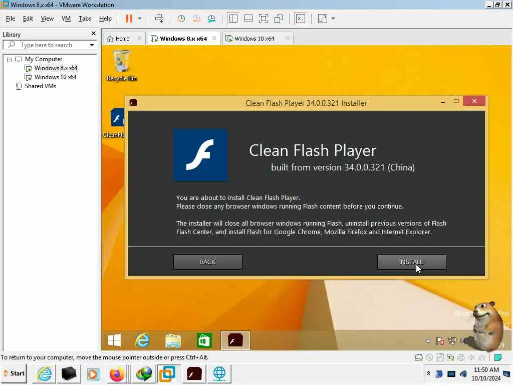Screen dimensions: 513x385
Task: Open the snapshot manager icon
Action: pyautogui.click(x=212, y=19)
